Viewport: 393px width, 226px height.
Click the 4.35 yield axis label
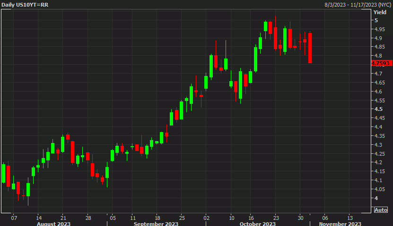(379, 136)
